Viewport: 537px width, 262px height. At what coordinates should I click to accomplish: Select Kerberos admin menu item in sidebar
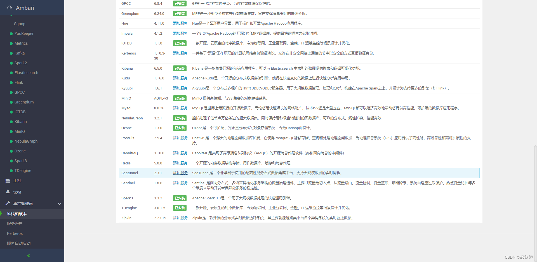click(x=15, y=233)
